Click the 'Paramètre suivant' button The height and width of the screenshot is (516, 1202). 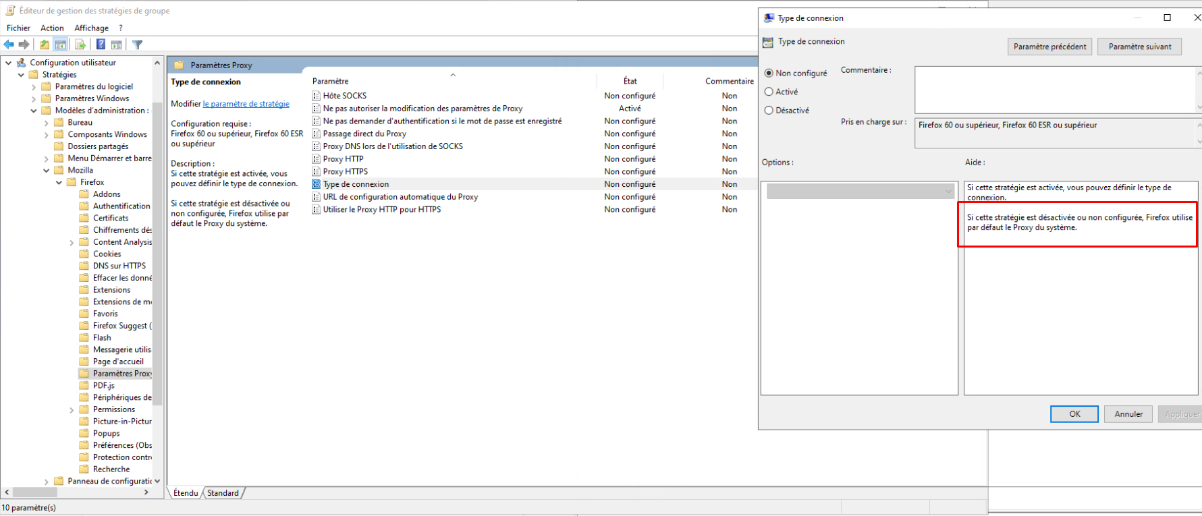coord(1139,47)
